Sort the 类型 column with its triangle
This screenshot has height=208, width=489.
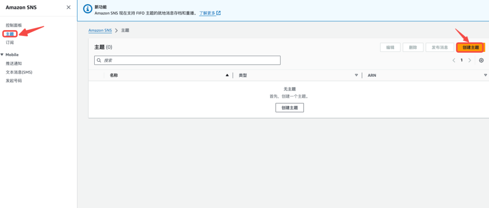(356, 75)
